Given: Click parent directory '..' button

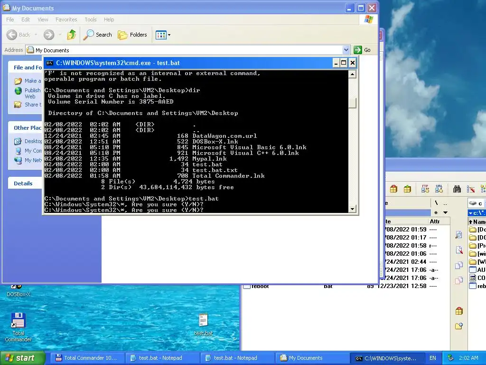Looking at the screenshot, I should click(445, 203).
